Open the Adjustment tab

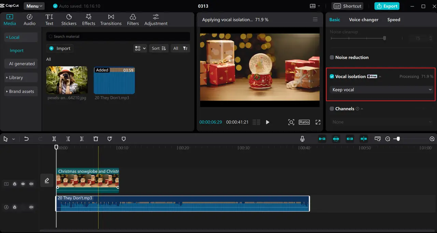point(156,20)
